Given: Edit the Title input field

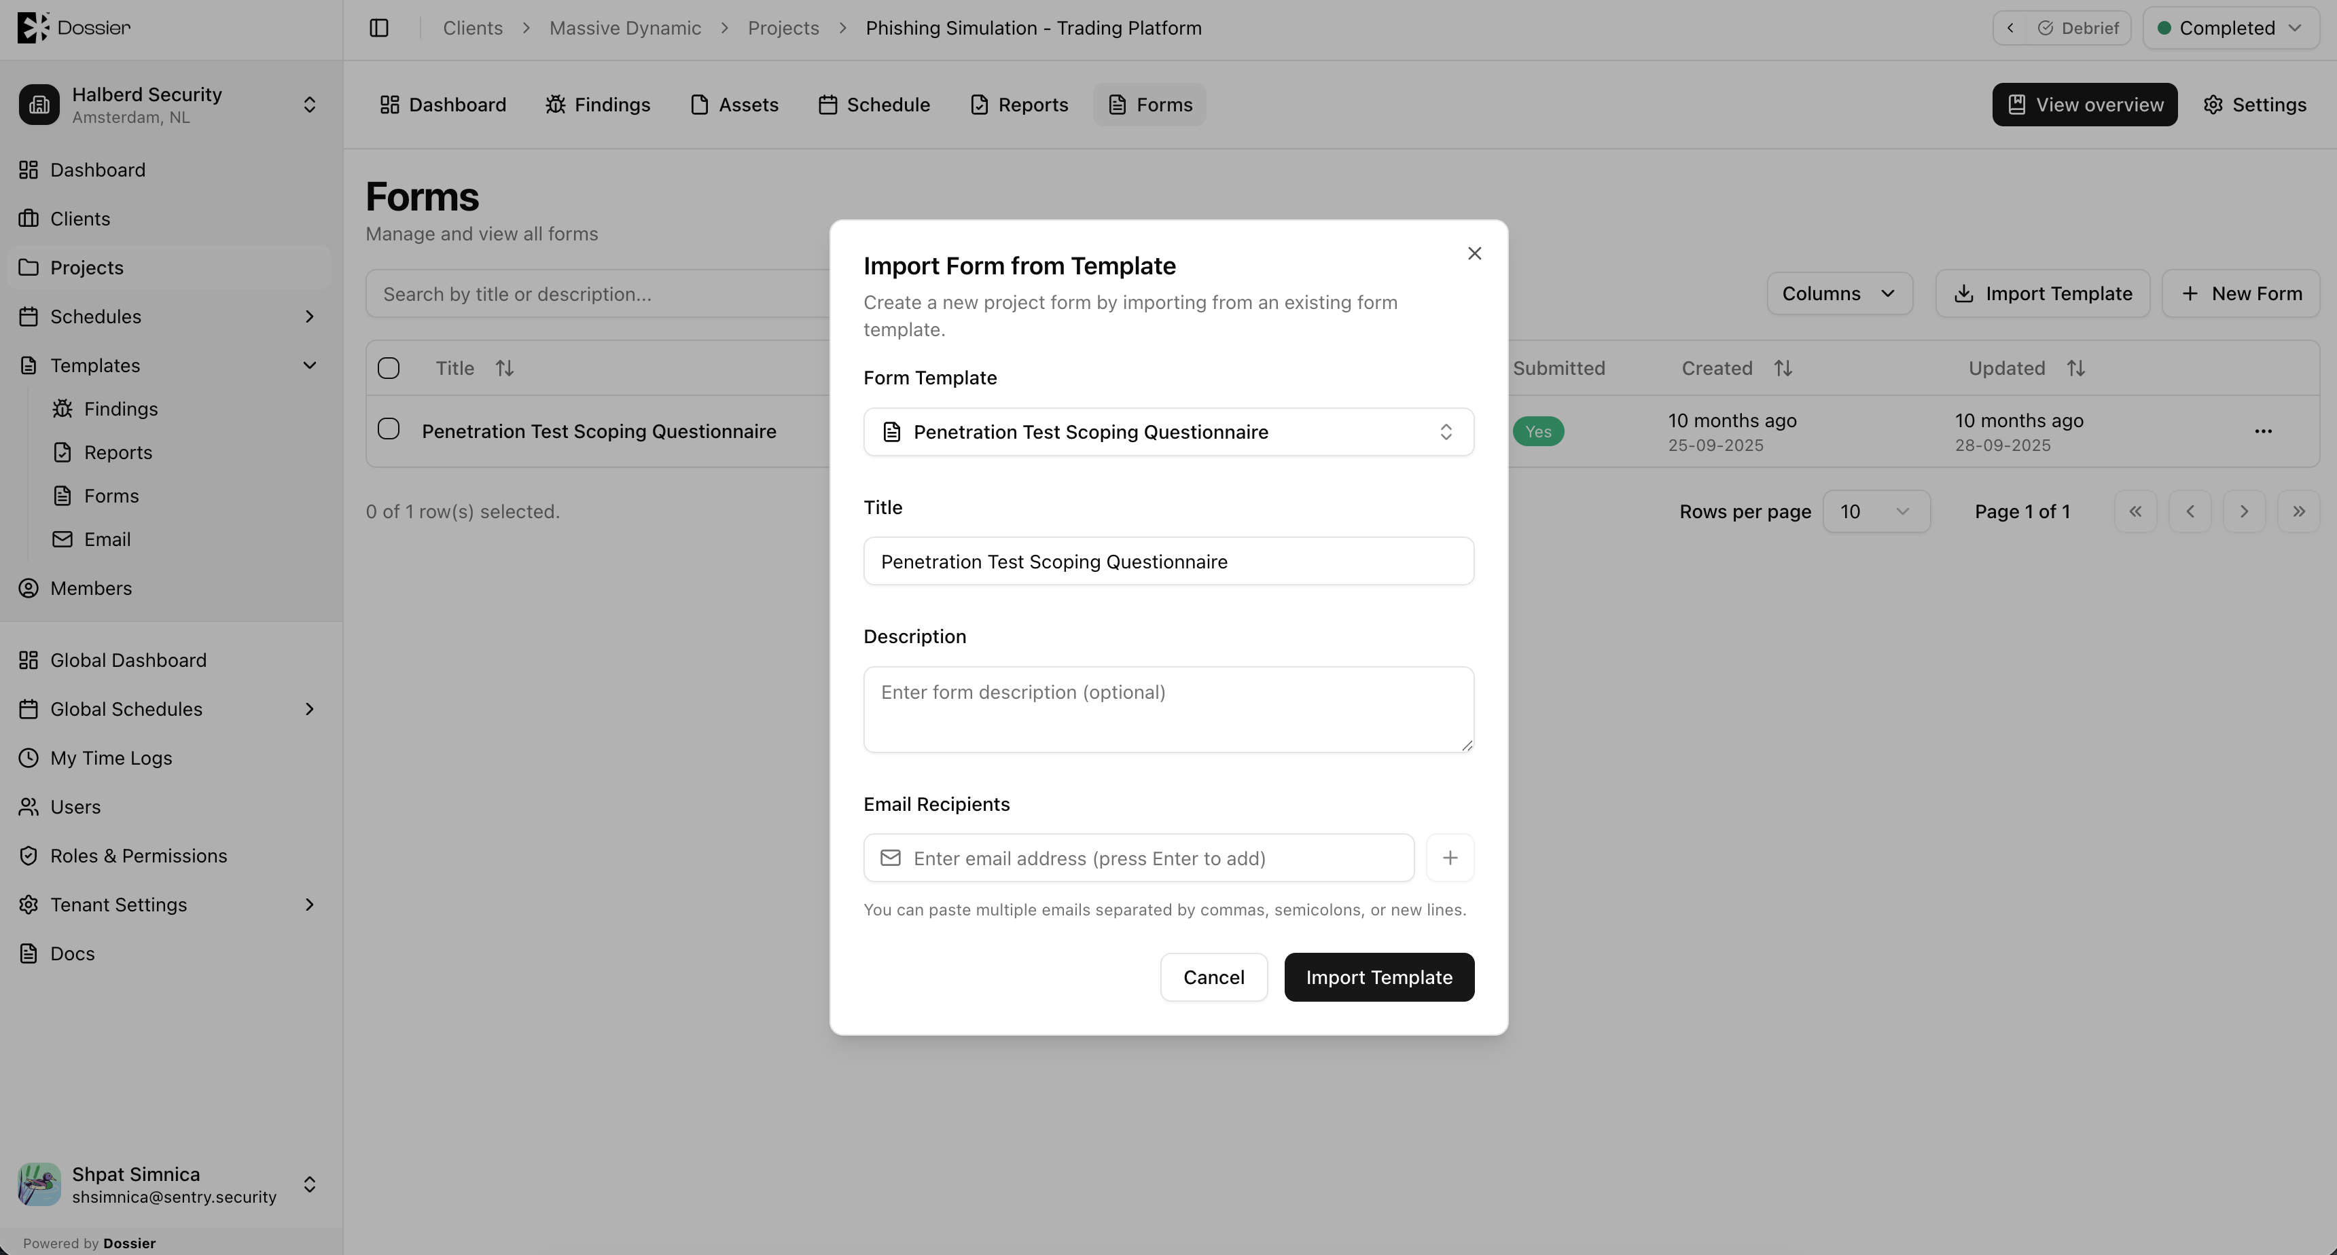Looking at the screenshot, I should [1168, 562].
